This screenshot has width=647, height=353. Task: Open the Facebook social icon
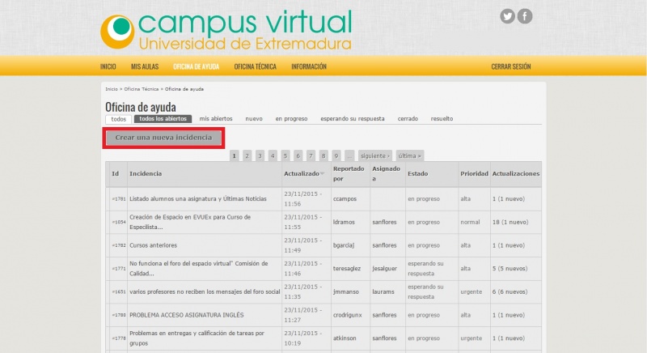(x=525, y=16)
